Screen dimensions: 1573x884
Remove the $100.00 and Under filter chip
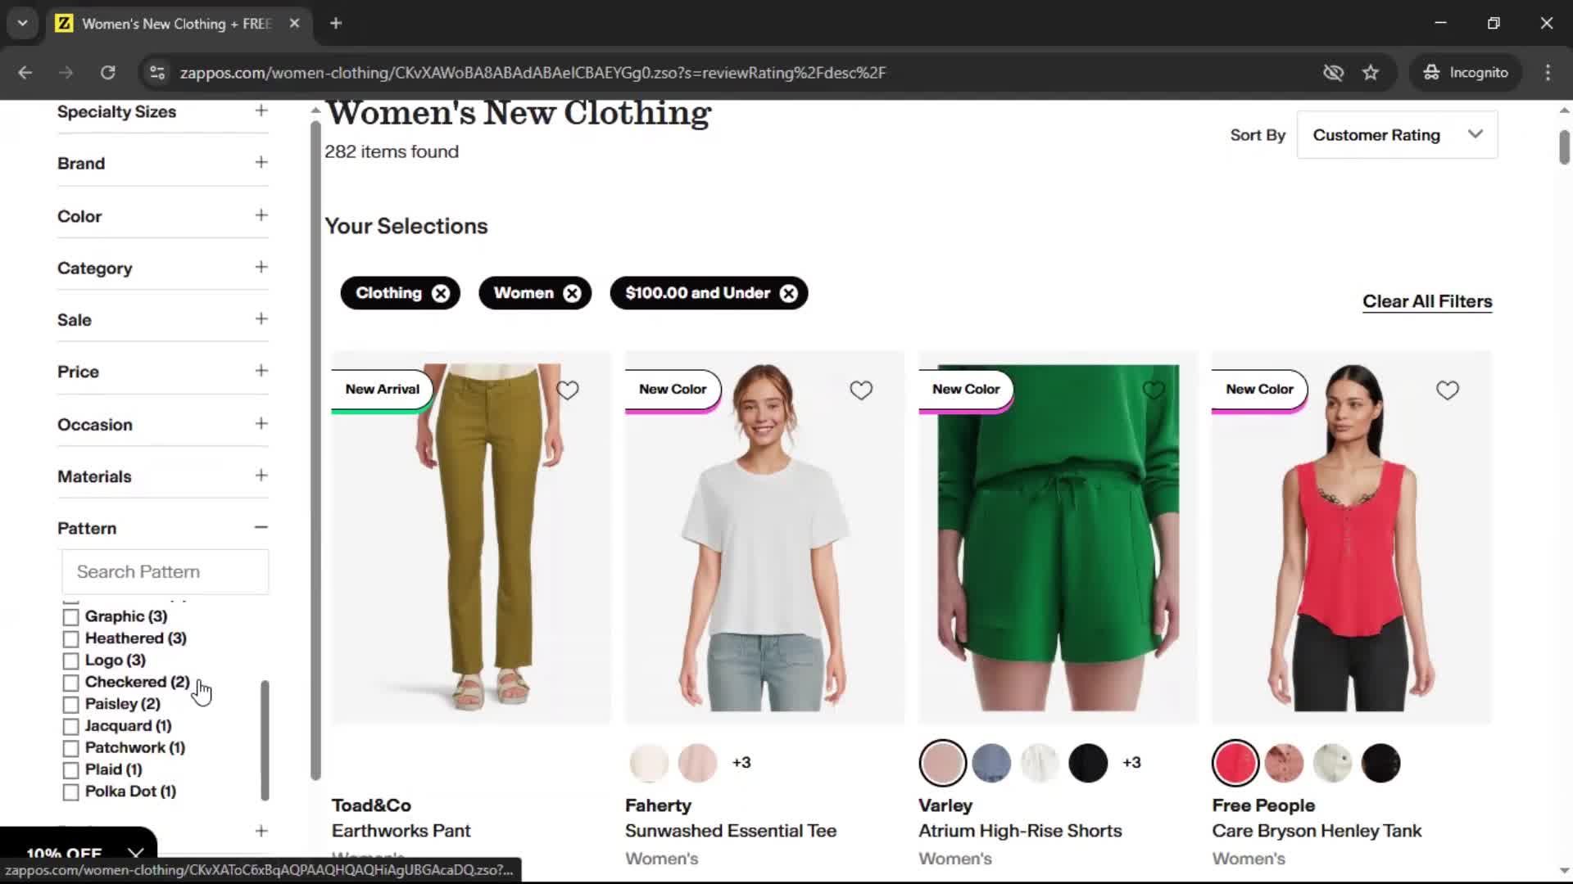pyautogui.click(x=788, y=293)
